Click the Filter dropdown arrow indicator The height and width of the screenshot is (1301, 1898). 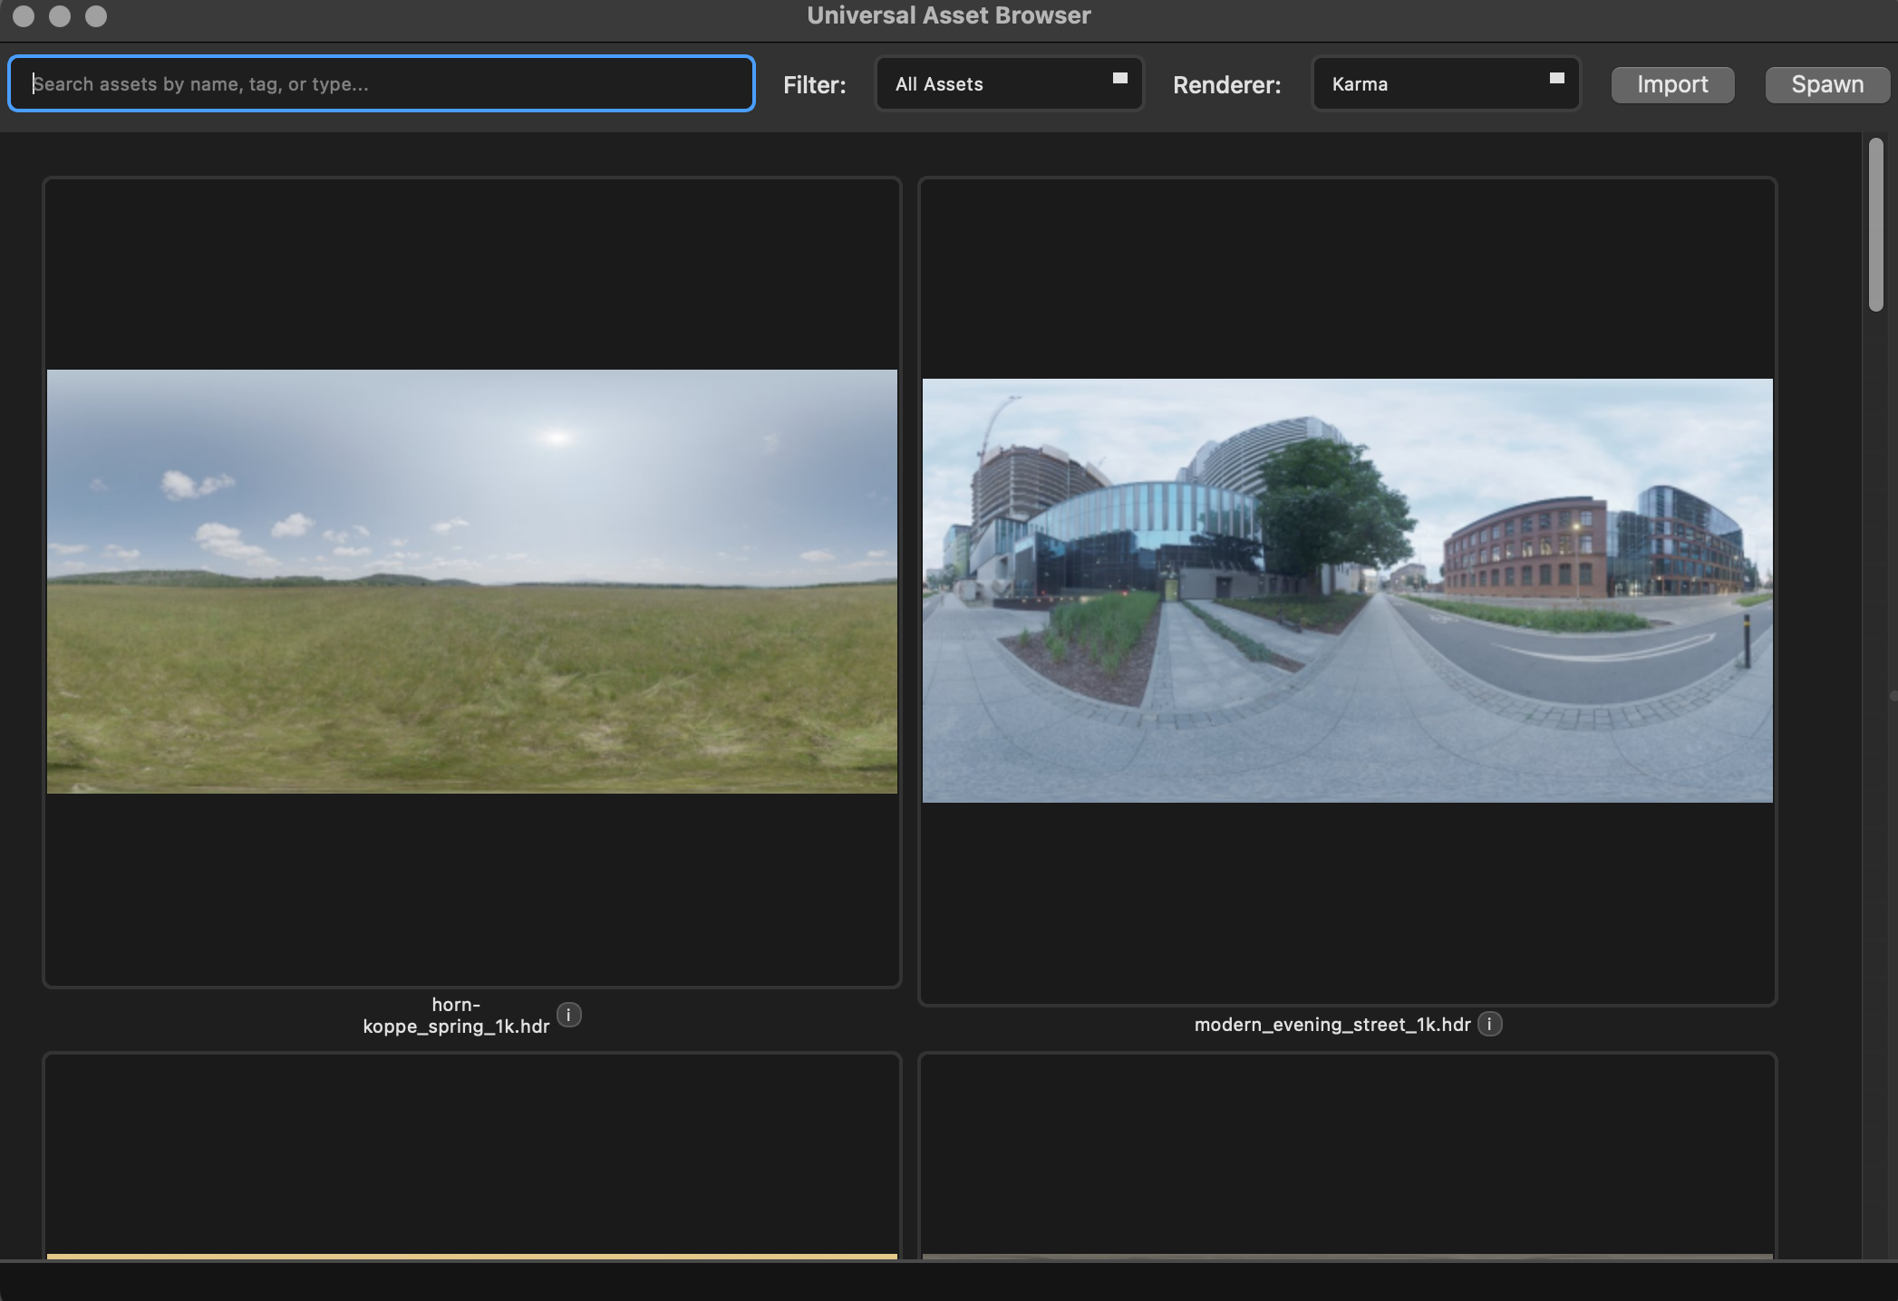(1119, 79)
